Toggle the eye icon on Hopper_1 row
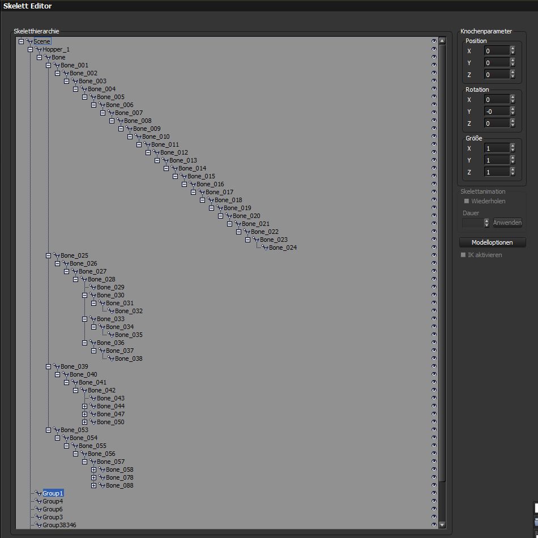The width and height of the screenshot is (538, 538). 434,49
